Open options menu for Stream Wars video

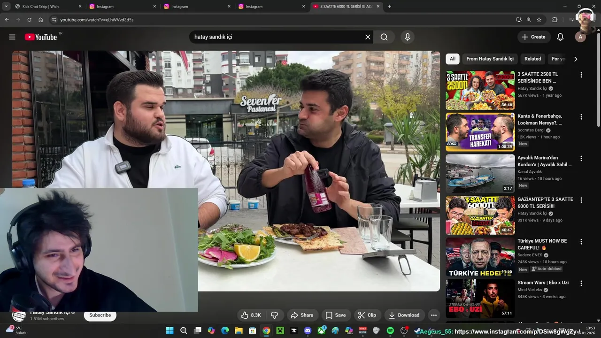tap(581, 284)
